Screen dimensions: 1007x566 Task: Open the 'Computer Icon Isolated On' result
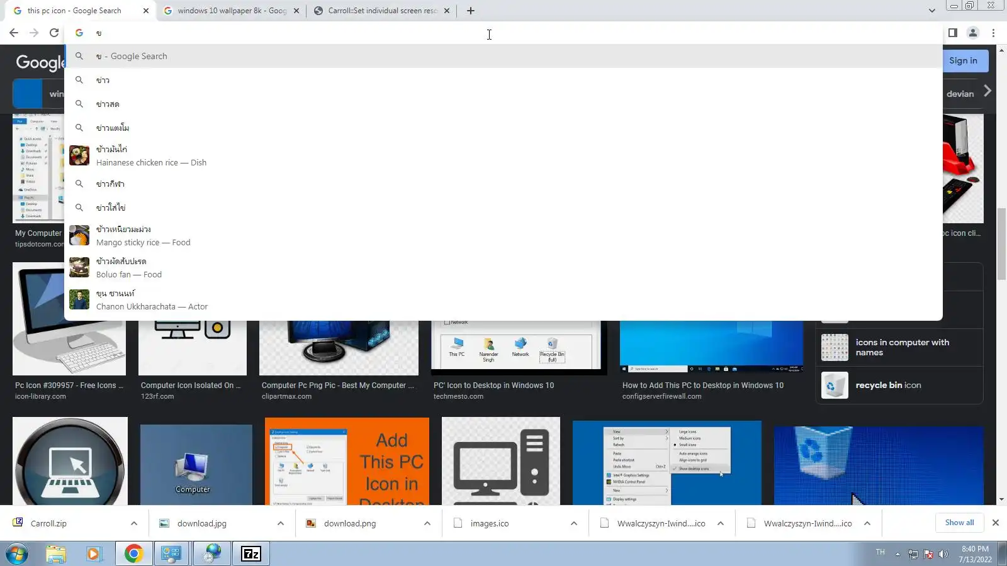coord(191,386)
